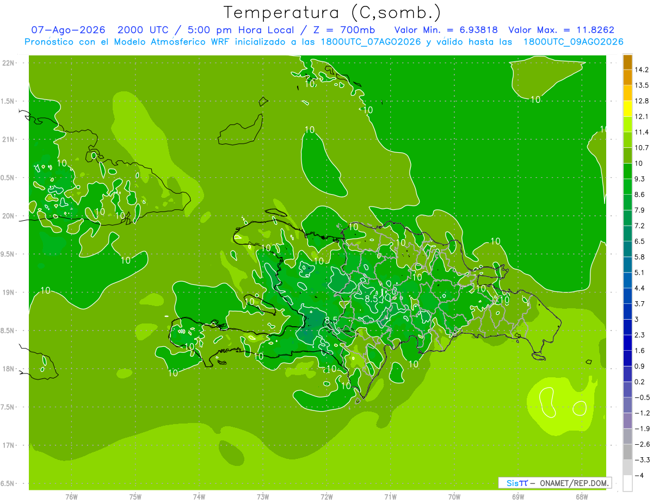This screenshot has height=504, width=653.
Task: Click the '2.3' colorbar label
Action: click(x=639, y=335)
